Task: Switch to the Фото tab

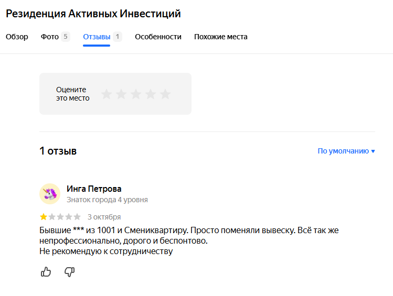Action: [50, 37]
